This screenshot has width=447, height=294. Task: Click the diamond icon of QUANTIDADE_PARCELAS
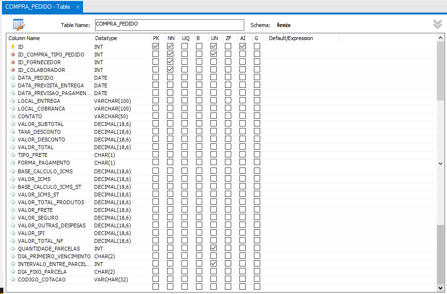coord(13,248)
